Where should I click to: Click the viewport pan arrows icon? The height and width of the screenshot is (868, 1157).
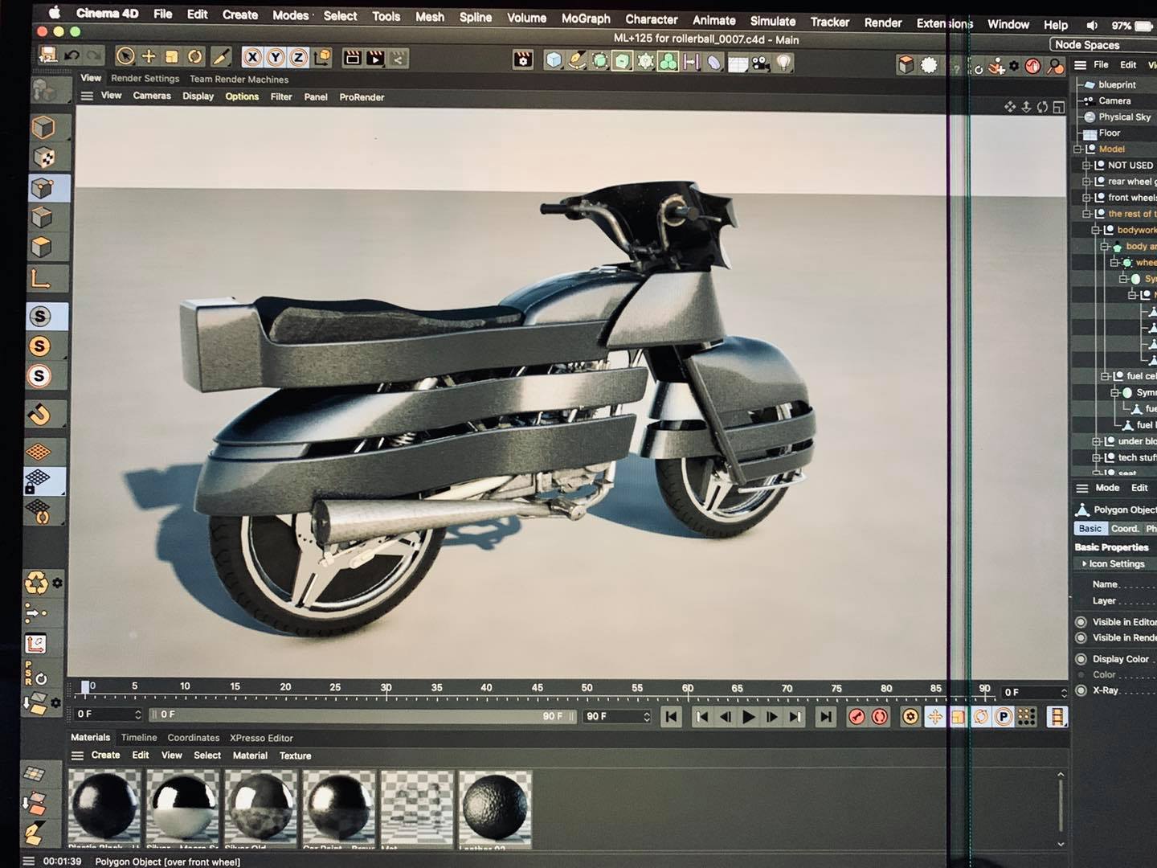point(1010,107)
